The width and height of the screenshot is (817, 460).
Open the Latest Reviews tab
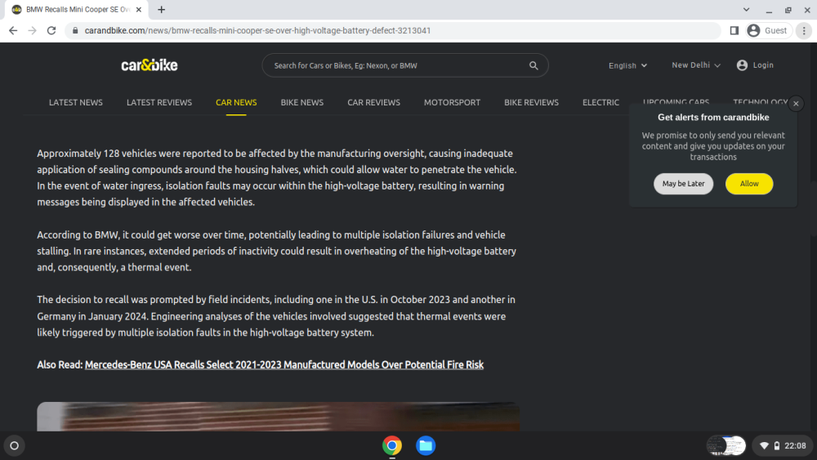coord(159,103)
